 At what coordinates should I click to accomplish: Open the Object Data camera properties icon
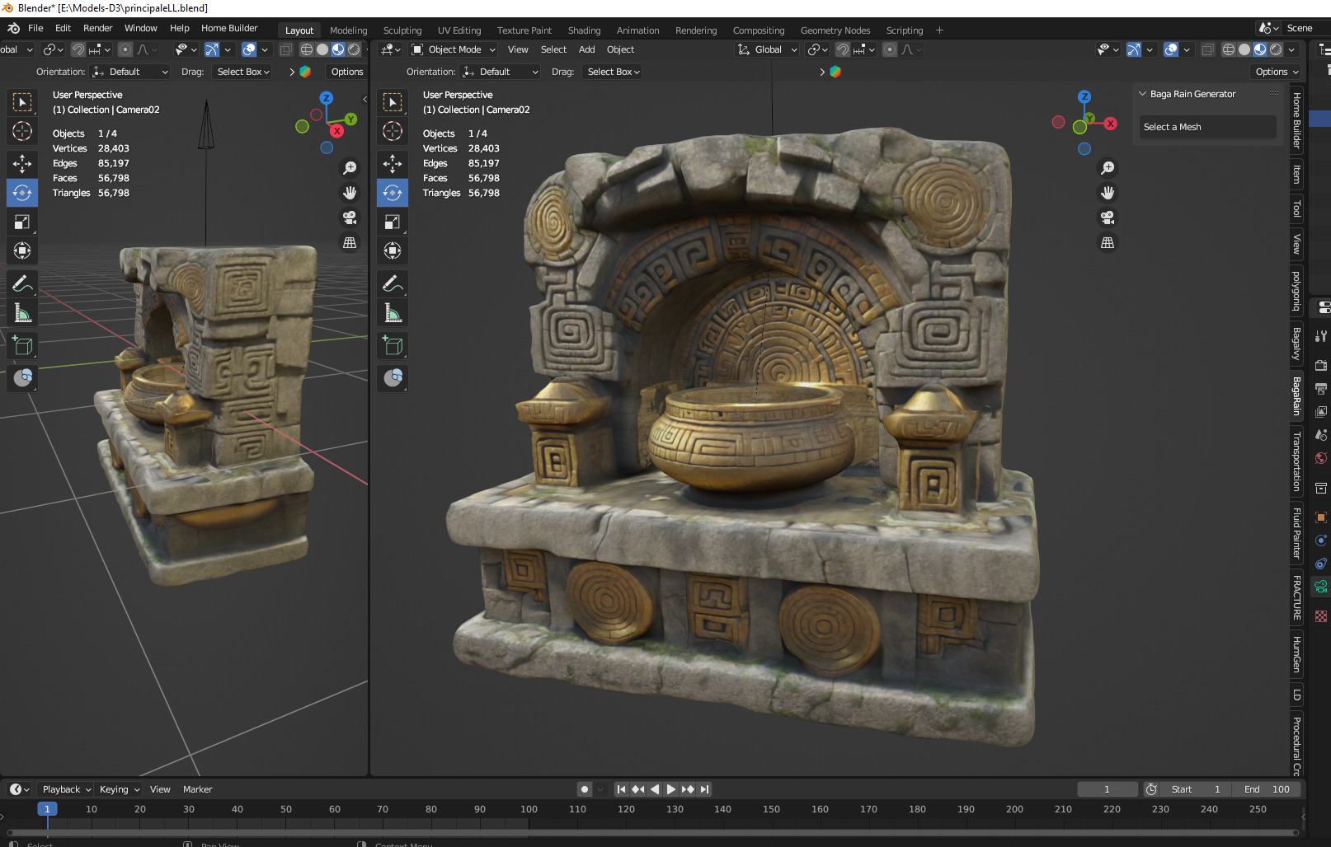click(x=1321, y=587)
